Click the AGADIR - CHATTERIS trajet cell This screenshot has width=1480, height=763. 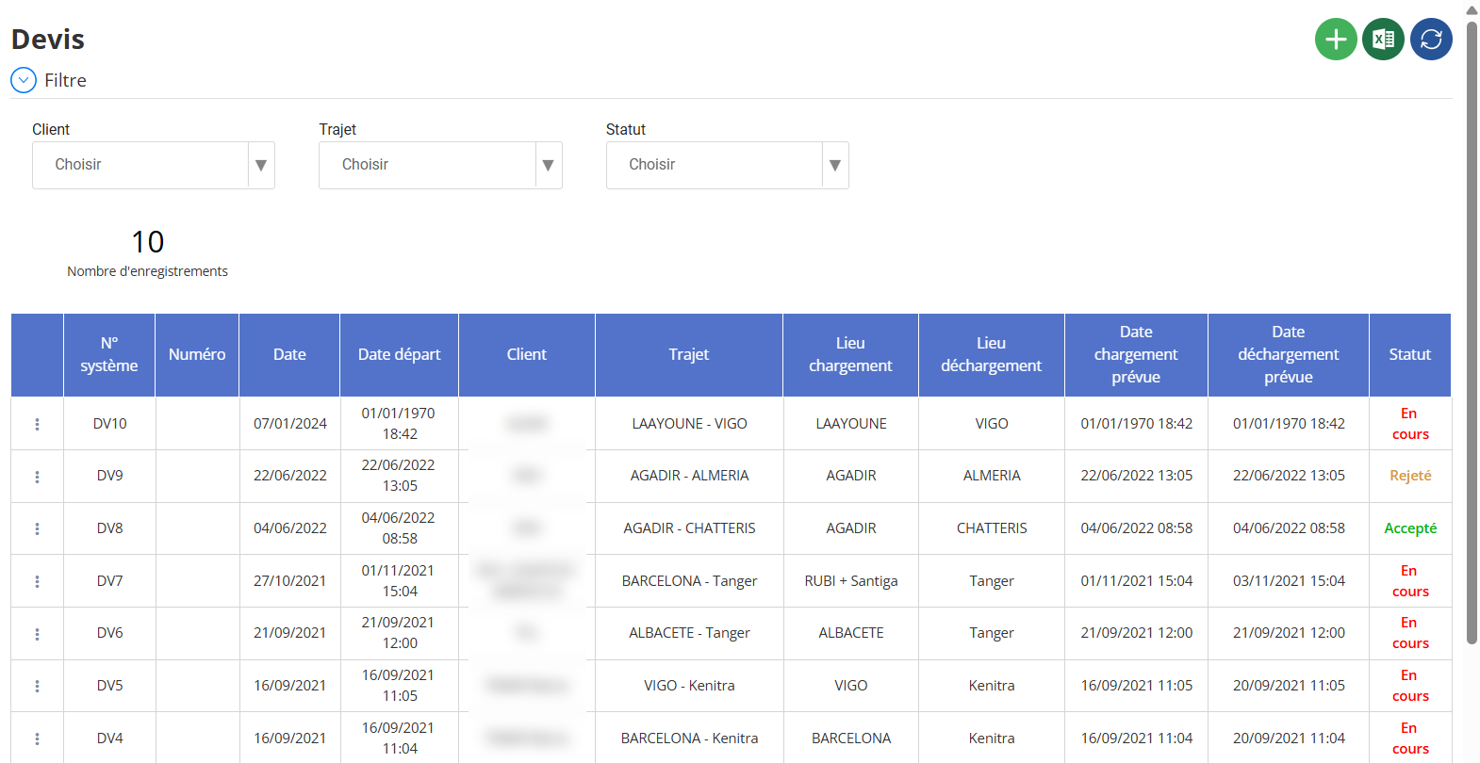tap(689, 528)
